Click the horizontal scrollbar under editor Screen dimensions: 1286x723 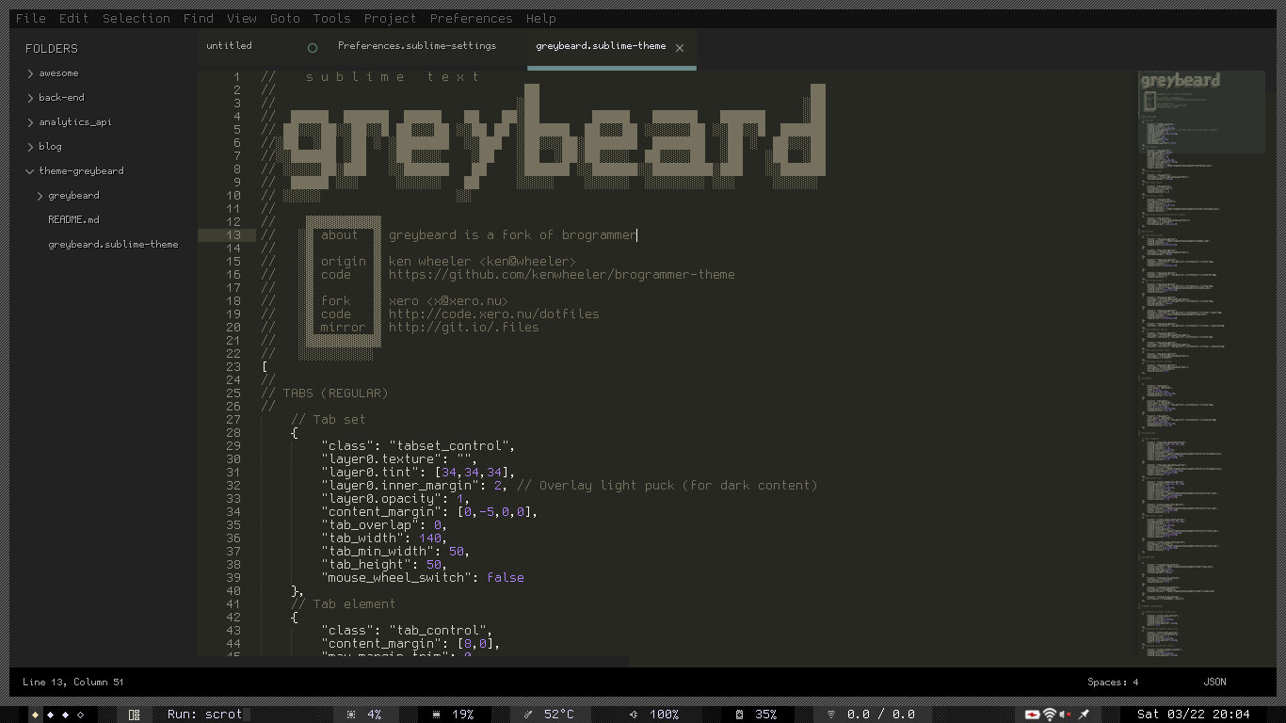tap(413, 662)
